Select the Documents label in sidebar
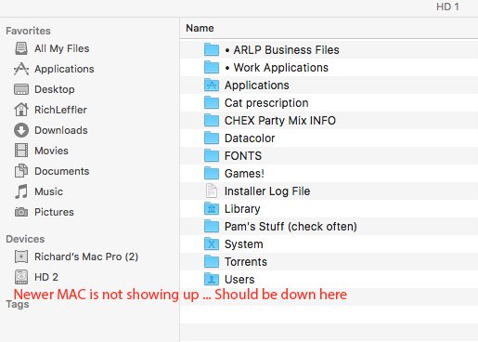 pos(62,171)
